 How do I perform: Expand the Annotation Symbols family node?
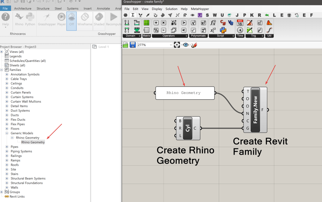pos(7,74)
